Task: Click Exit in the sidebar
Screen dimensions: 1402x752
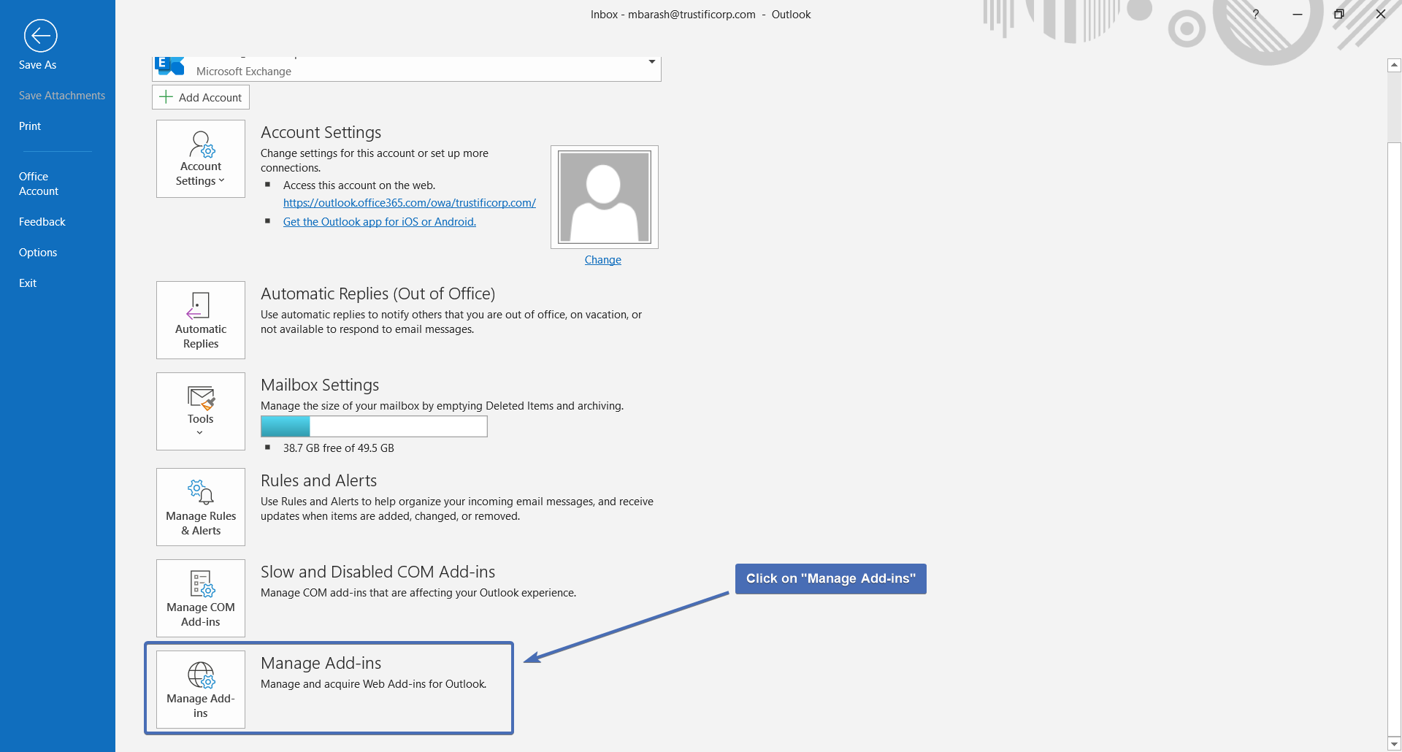Action: click(28, 283)
